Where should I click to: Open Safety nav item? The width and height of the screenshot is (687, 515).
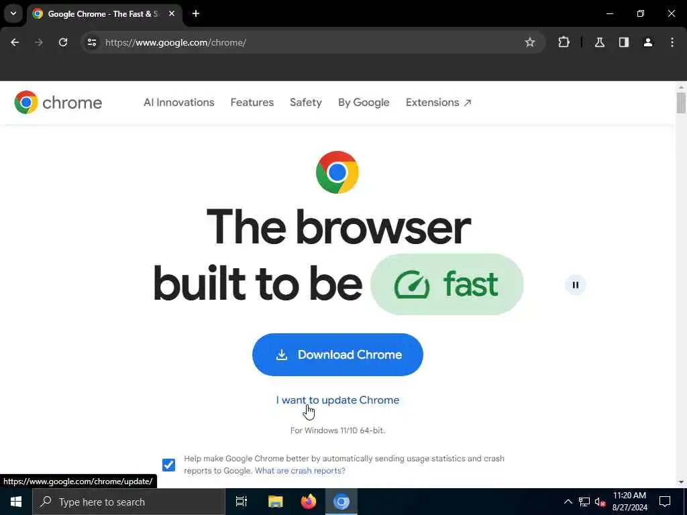coord(306,103)
